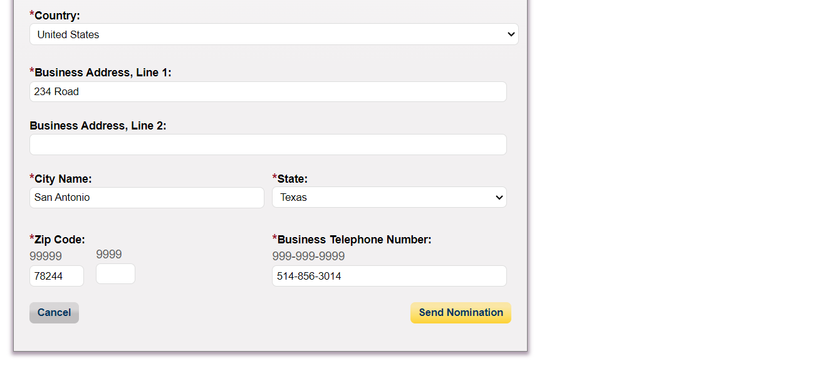The image size is (824, 366).
Task: Click the chevron arrow of Country select
Action: point(510,34)
